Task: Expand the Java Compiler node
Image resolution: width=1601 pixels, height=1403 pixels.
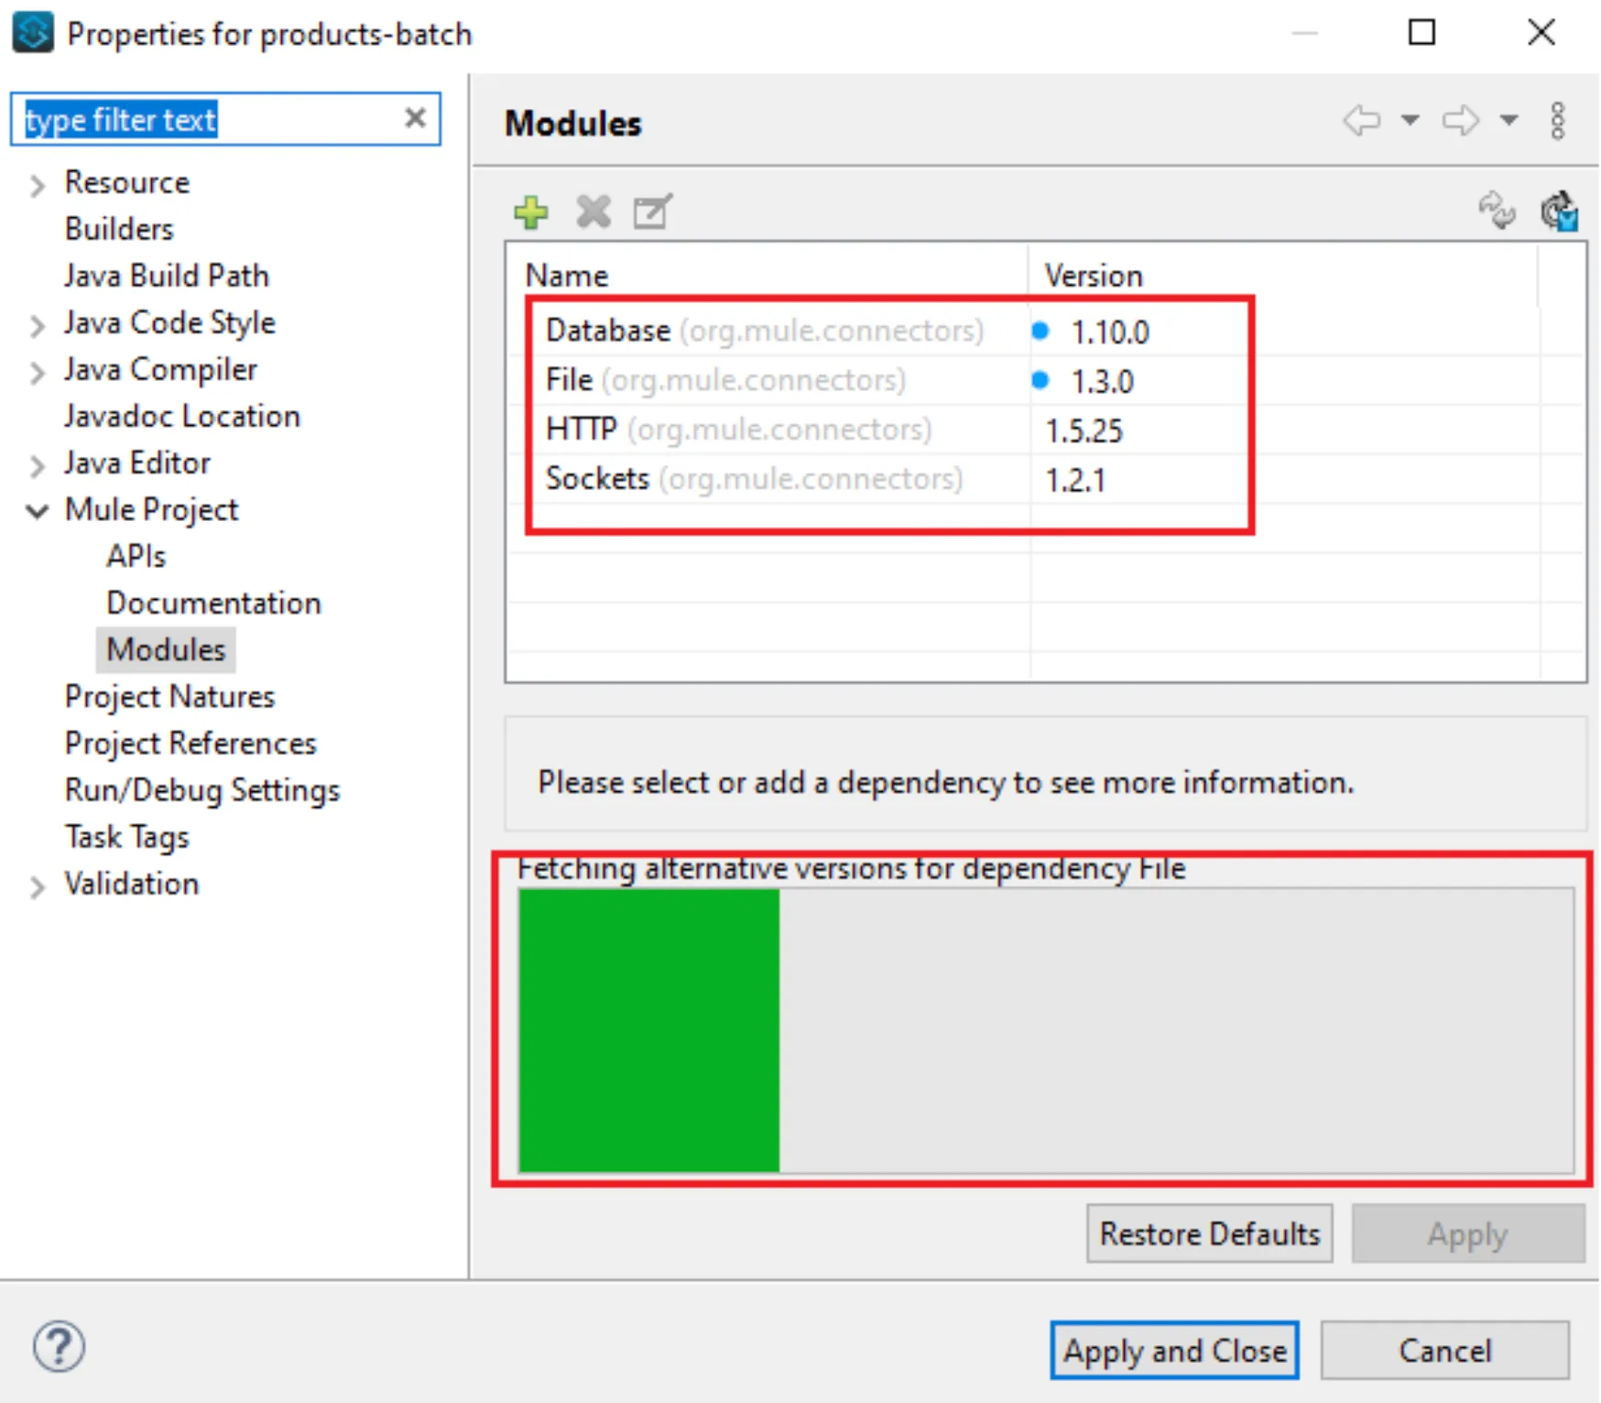Action: tap(37, 373)
